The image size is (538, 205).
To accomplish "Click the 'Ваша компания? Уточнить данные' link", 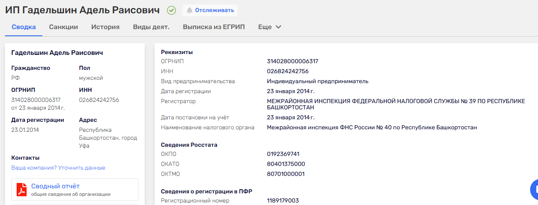I will point(58,168).
